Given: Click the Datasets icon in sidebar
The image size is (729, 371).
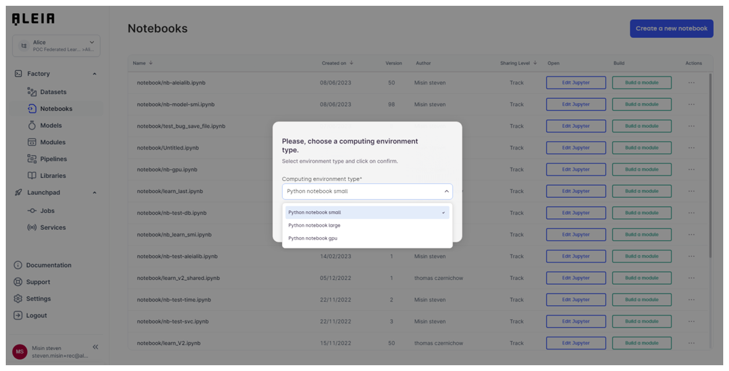Looking at the screenshot, I should (32, 92).
